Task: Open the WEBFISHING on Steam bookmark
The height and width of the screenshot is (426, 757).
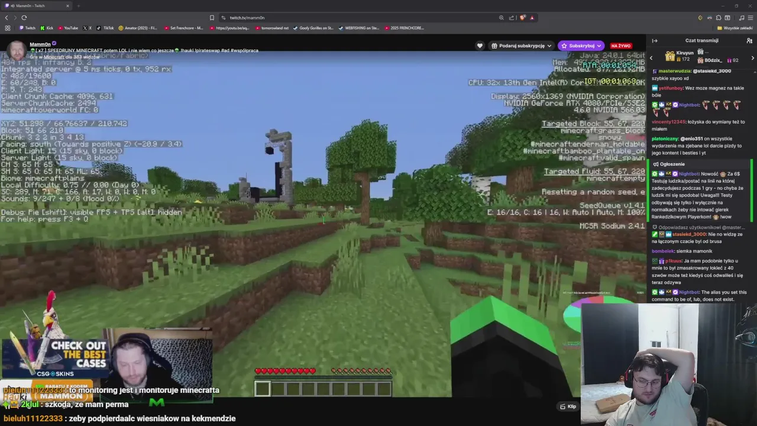Action: pyautogui.click(x=359, y=28)
